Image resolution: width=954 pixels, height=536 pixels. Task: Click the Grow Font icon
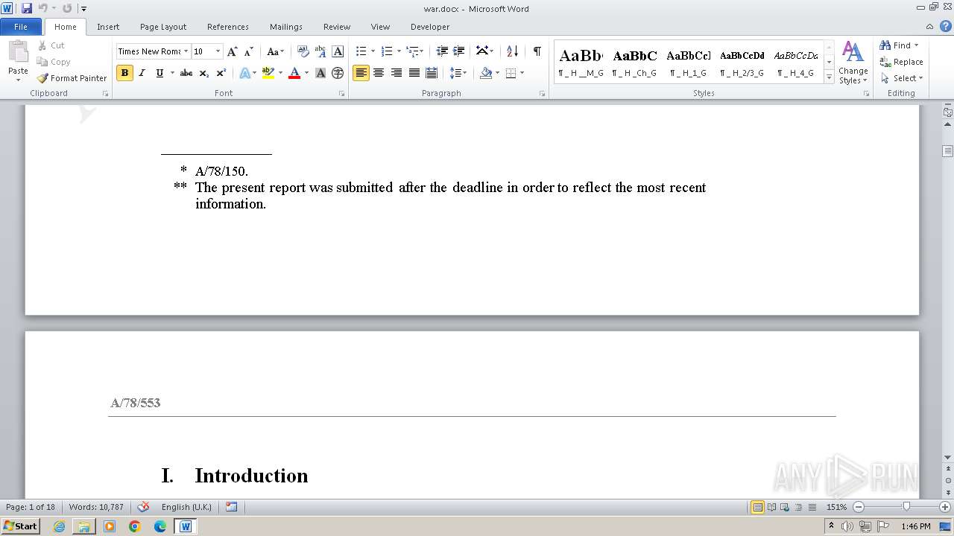click(x=233, y=51)
